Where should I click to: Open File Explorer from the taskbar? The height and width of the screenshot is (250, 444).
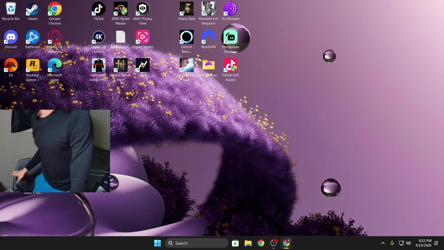248,243
